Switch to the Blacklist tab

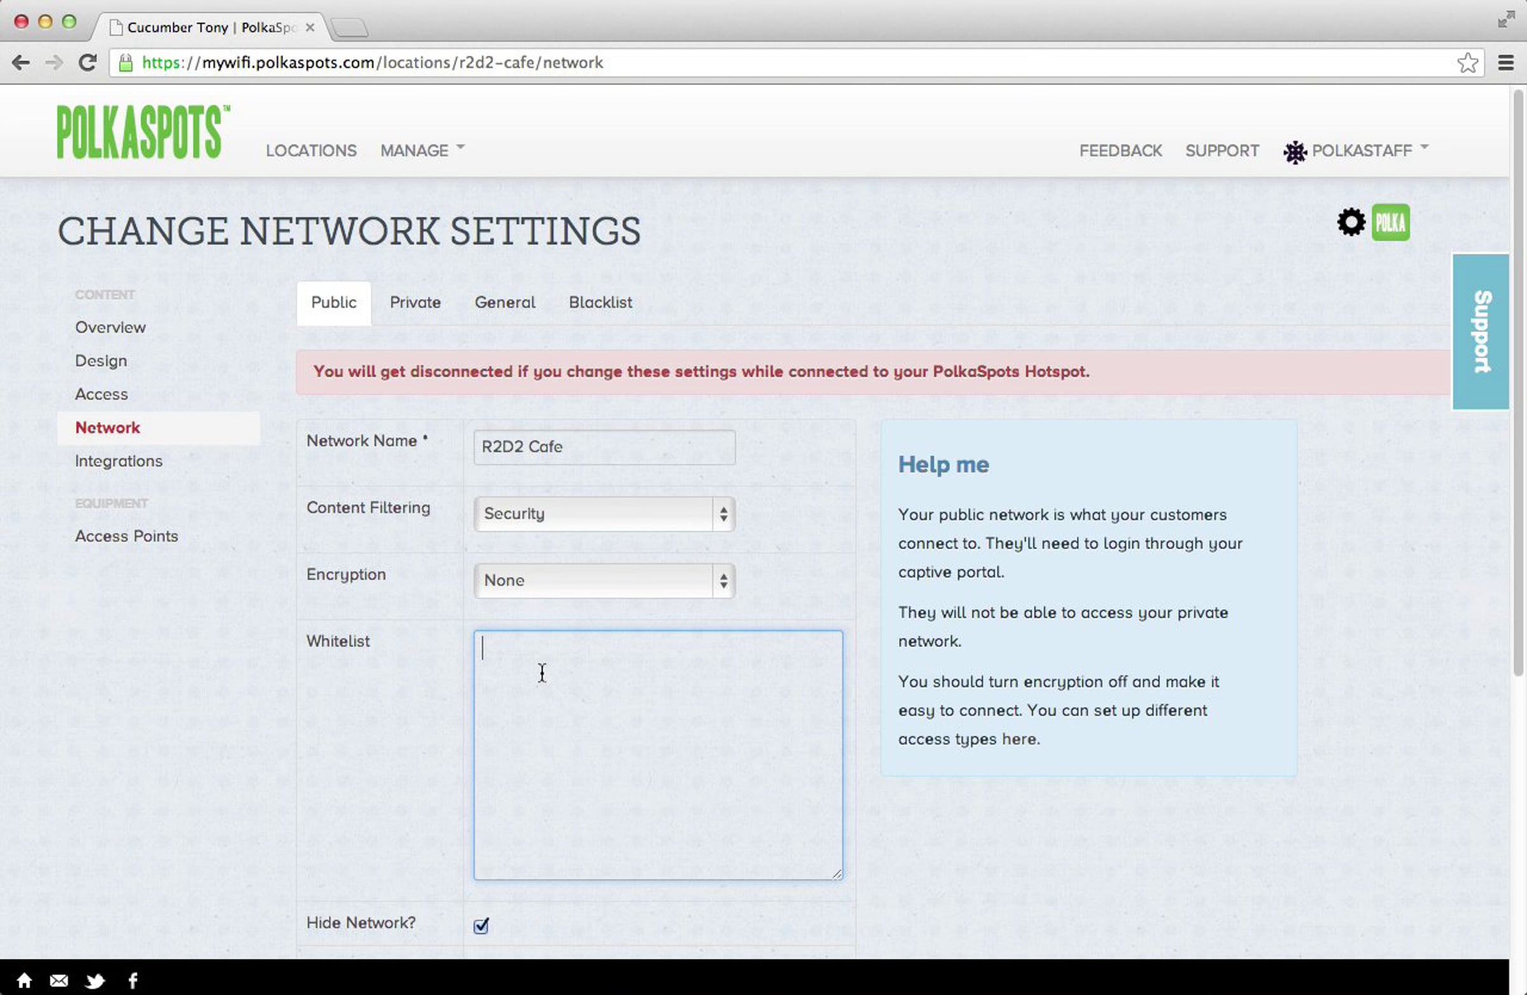(600, 302)
